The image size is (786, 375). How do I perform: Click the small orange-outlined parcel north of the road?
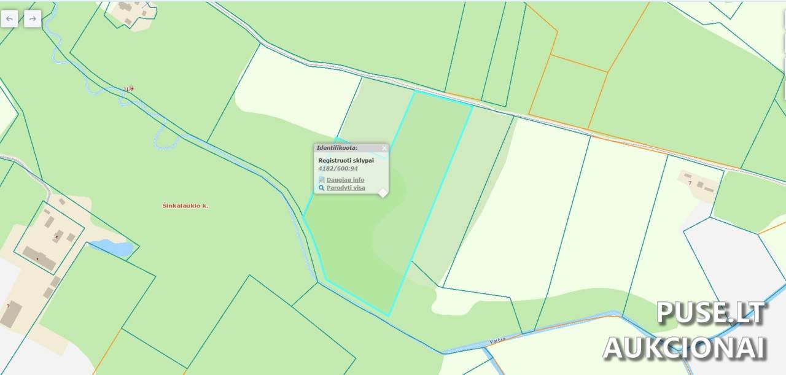tap(568, 92)
